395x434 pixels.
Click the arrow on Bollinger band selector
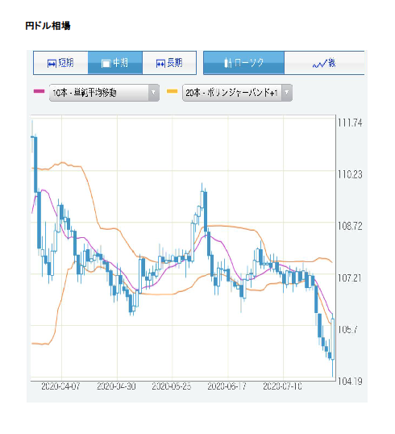click(287, 93)
